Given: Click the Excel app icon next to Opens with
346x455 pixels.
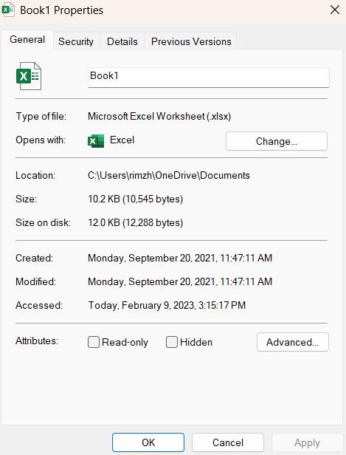Looking at the screenshot, I should 96,141.
